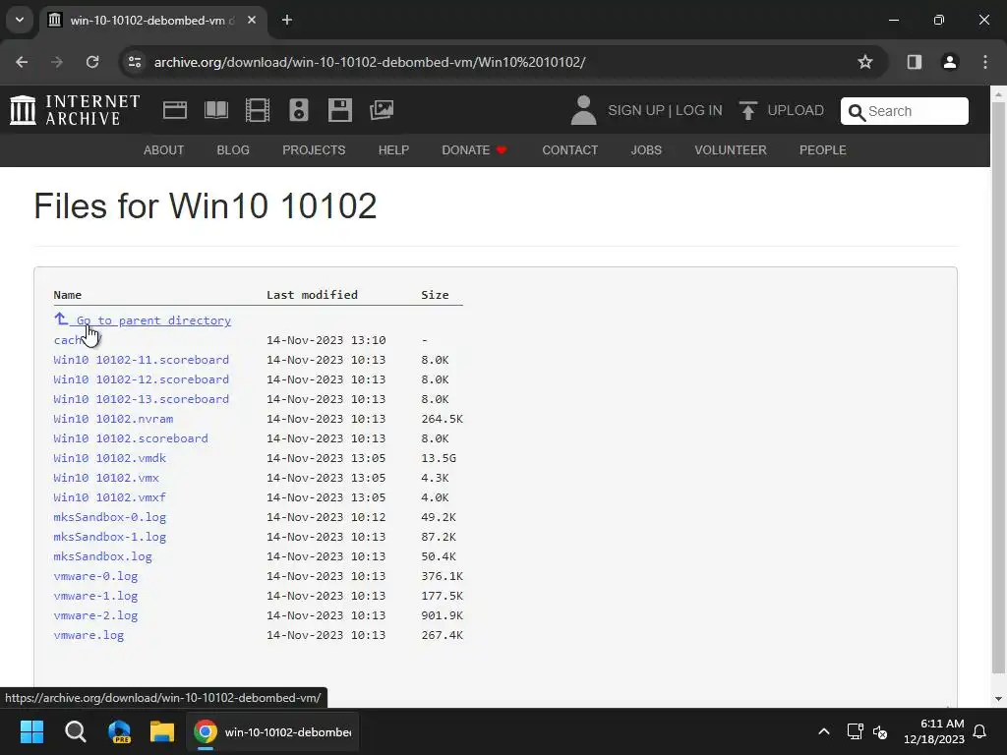The height and width of the screenshot is (755, 1007).
Task: Open the DONATE menu item
Action: point(474,150)
